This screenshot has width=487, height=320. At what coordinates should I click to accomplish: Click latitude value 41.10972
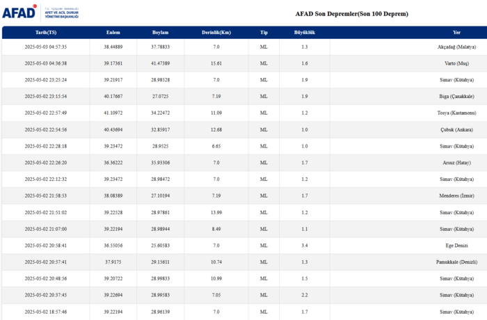pos(113,113)
